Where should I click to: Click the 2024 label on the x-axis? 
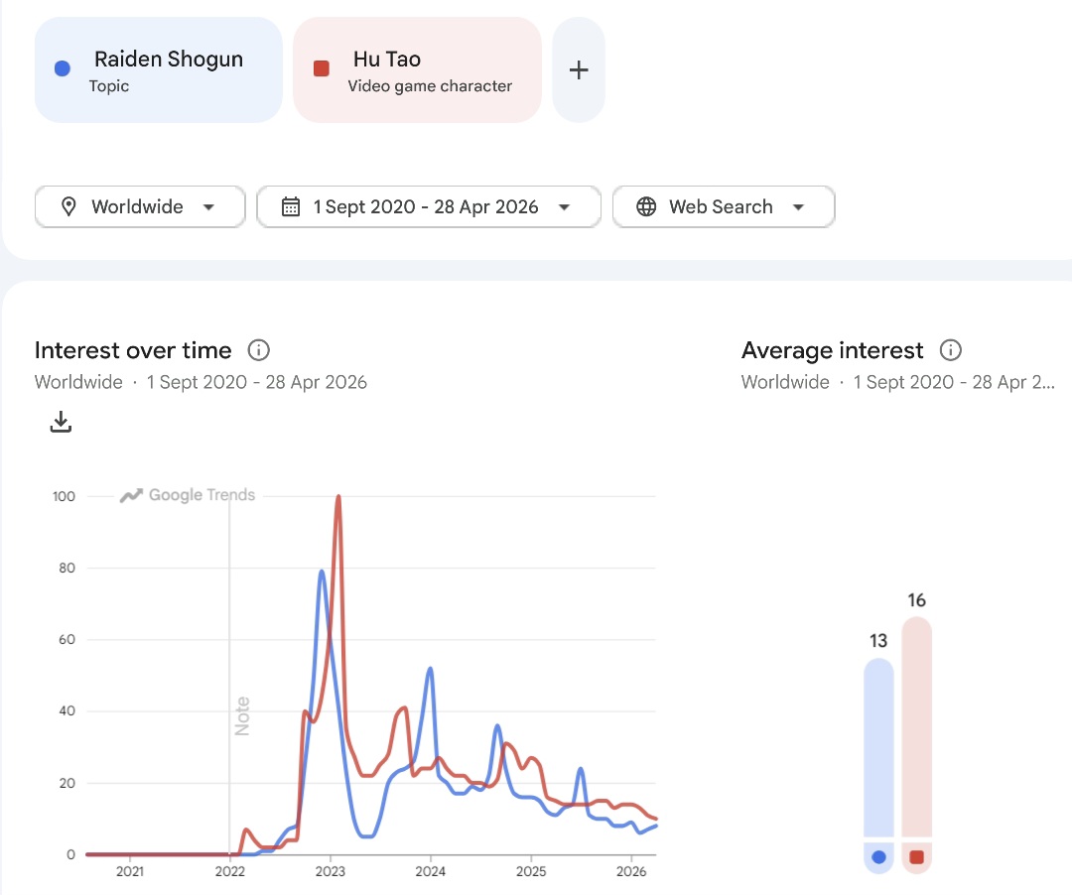[430, 871]
